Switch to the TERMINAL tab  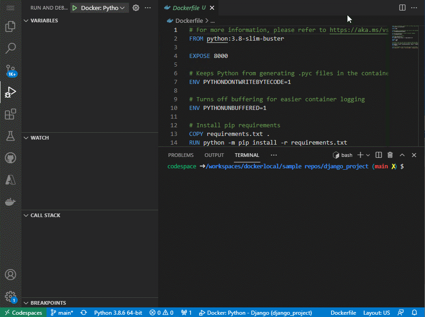(x=247, y=155)
